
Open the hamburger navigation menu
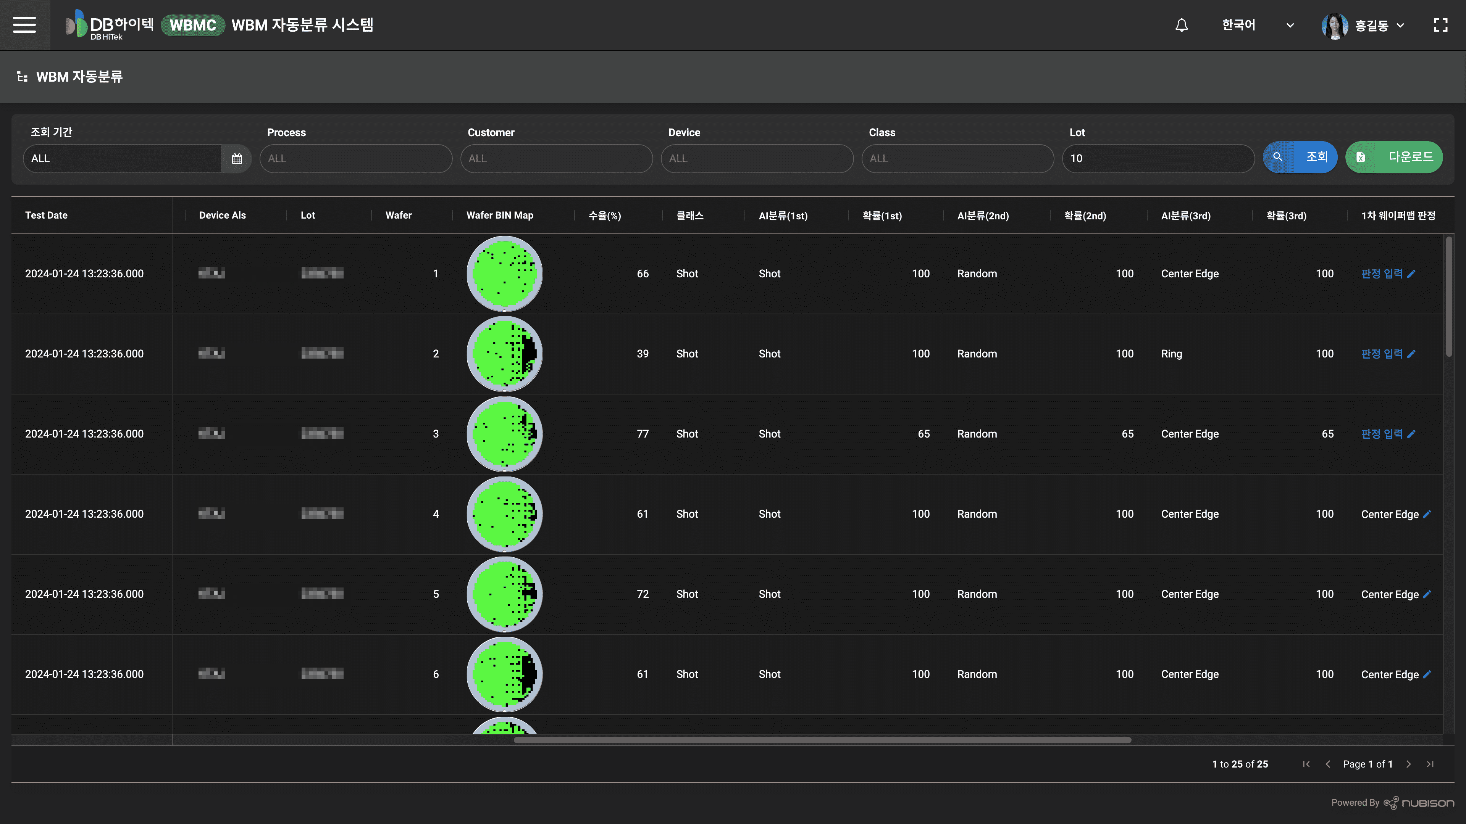pyautogui.click(x=24, y=25)
